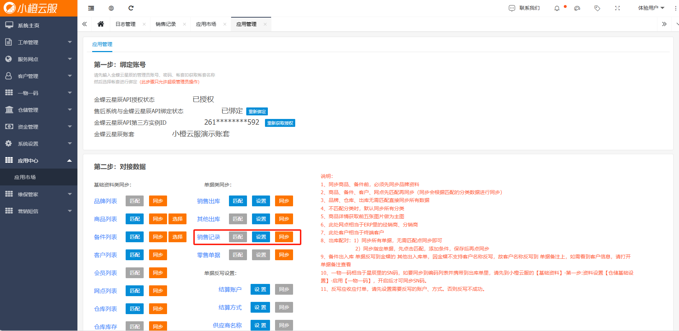Screen dimensions: 679x331
Task: Click 同步 for 品牌列表
Action: (x=158, y=201)
